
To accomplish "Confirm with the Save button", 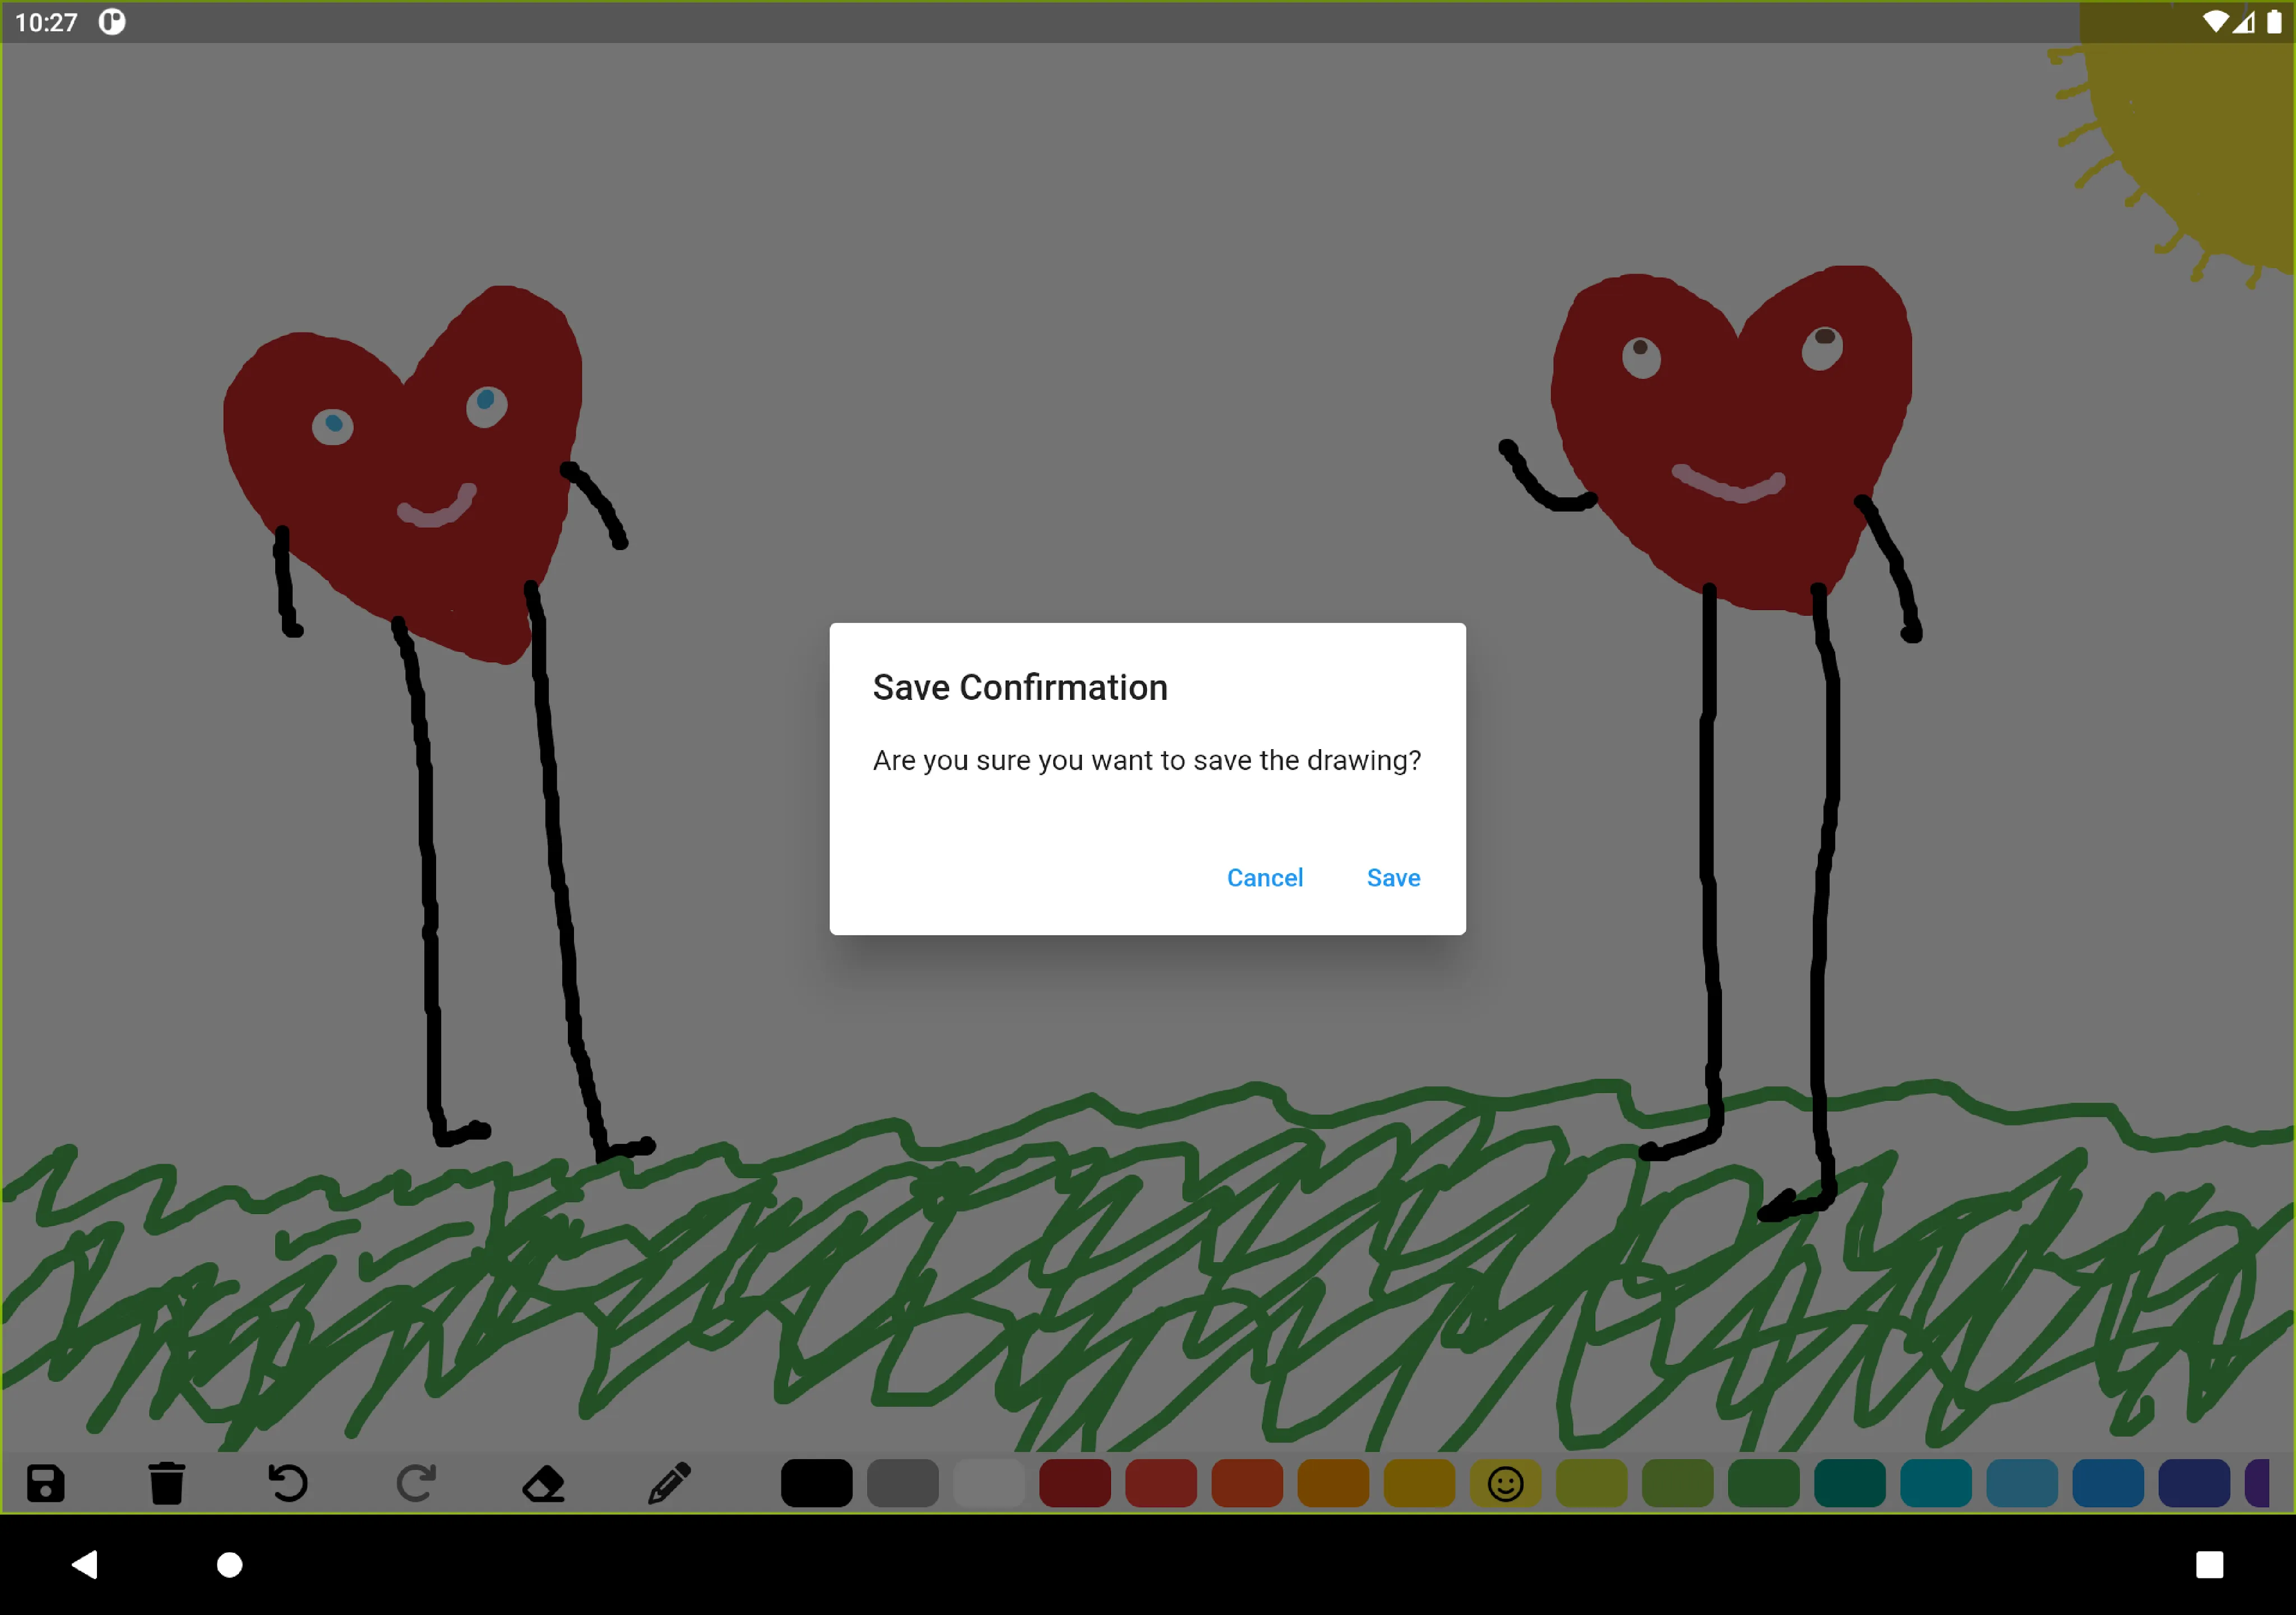I will pyautogui.click(x=1393, y=878).
